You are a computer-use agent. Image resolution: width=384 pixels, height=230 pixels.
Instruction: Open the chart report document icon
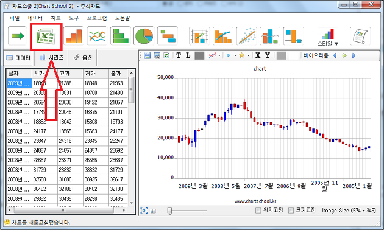click(360, 37)
